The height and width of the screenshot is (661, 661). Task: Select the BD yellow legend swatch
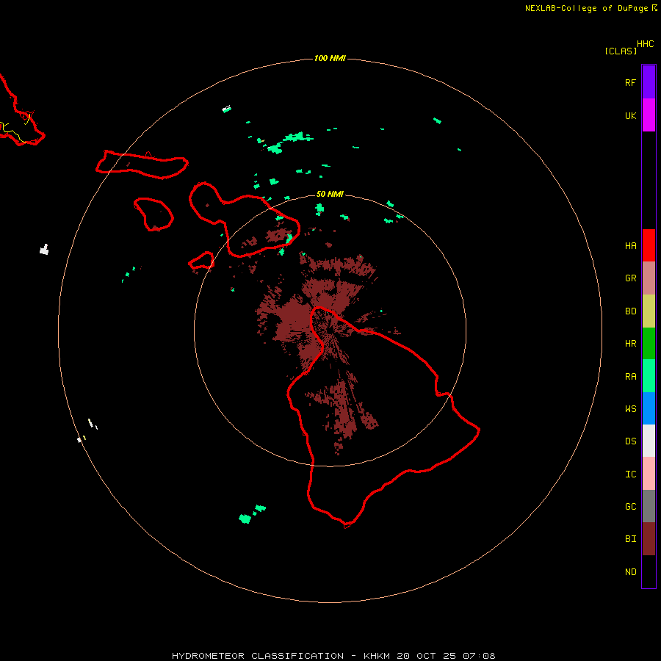click(649, 311)
